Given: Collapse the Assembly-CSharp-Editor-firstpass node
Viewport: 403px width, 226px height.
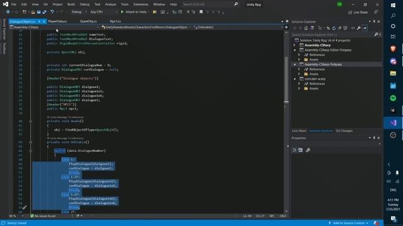Looking at the screenshot, I should click(295, 50).
